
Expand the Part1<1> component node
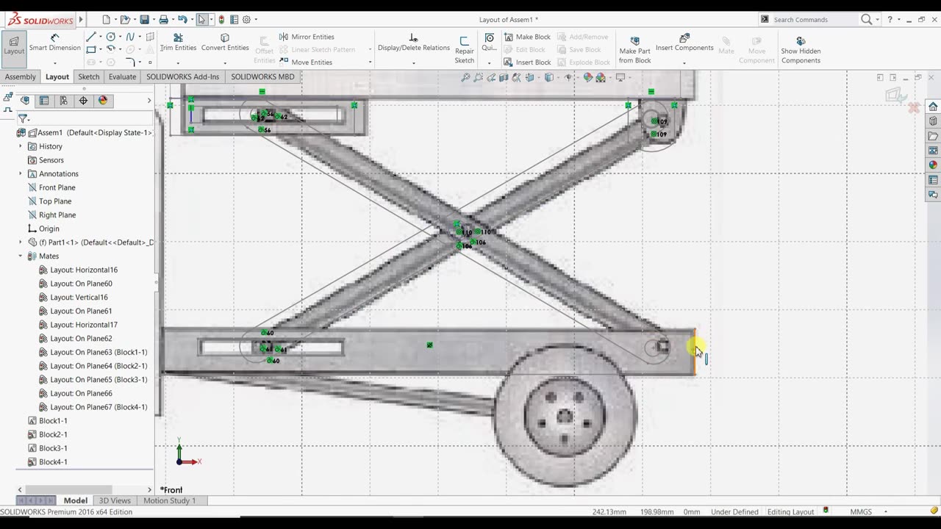[x=21, y=242]
